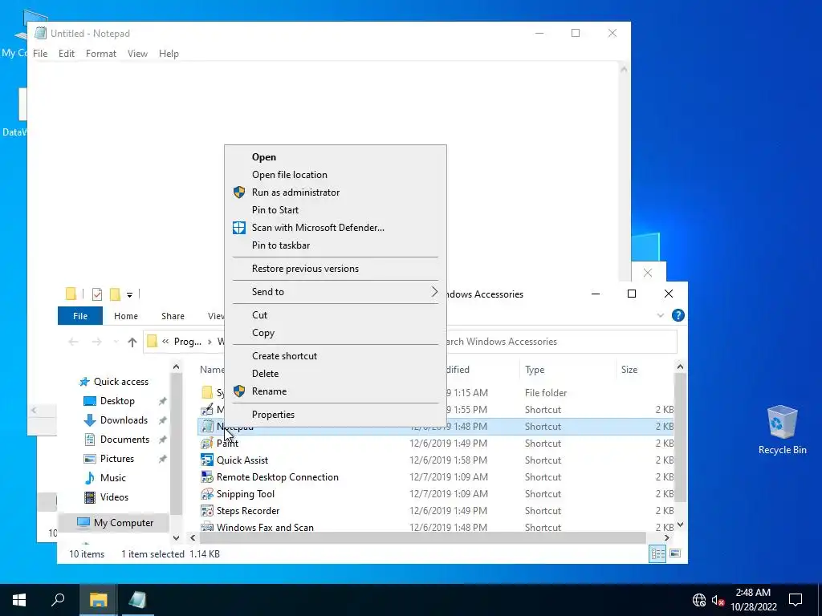Expand the Send to submenu
This screenshot has width=822, height=616.
pos(336,292)
